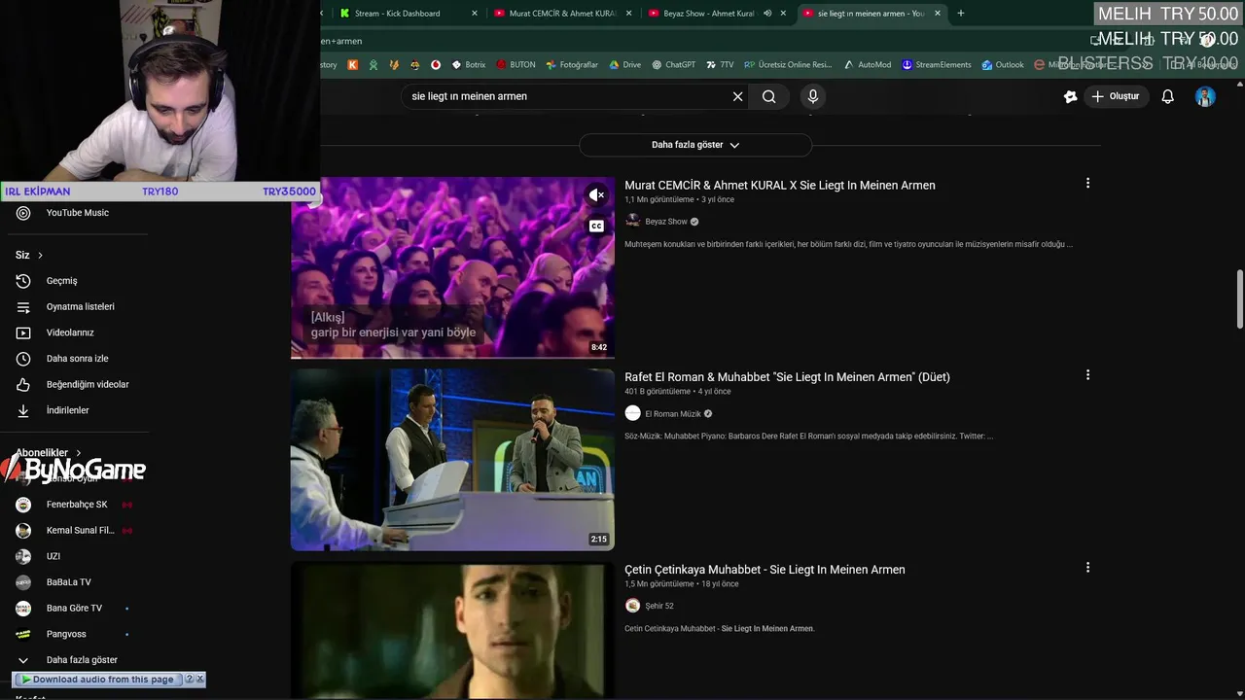Open the StreamElements bookmark
The width and height of the screenshot is (1245, 700).
point(937,65)
